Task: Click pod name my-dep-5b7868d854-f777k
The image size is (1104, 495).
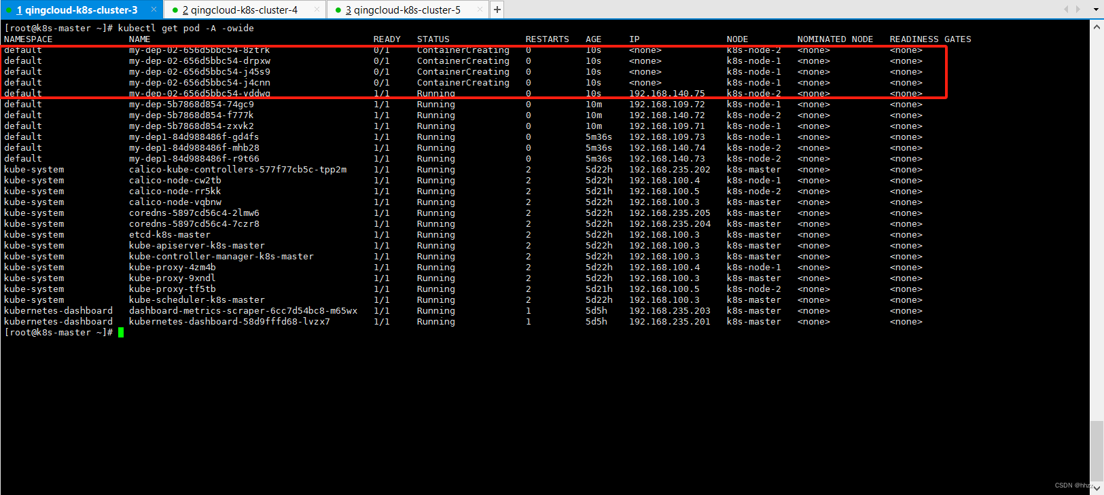Action: pyautogui.click(x=192, y=115)
